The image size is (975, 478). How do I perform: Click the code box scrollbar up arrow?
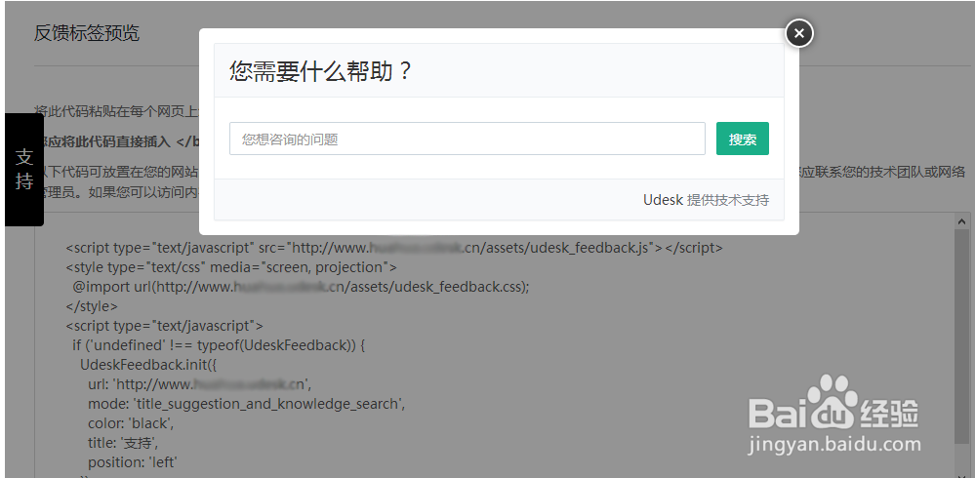[961, 221]
